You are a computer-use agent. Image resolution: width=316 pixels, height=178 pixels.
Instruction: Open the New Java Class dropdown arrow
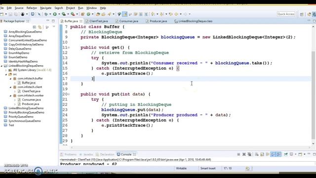pyautogui.click(x=92, y=14)
